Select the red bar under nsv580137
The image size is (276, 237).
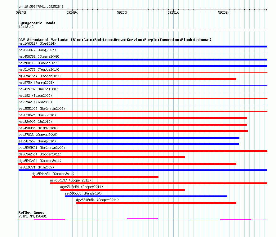159,183
